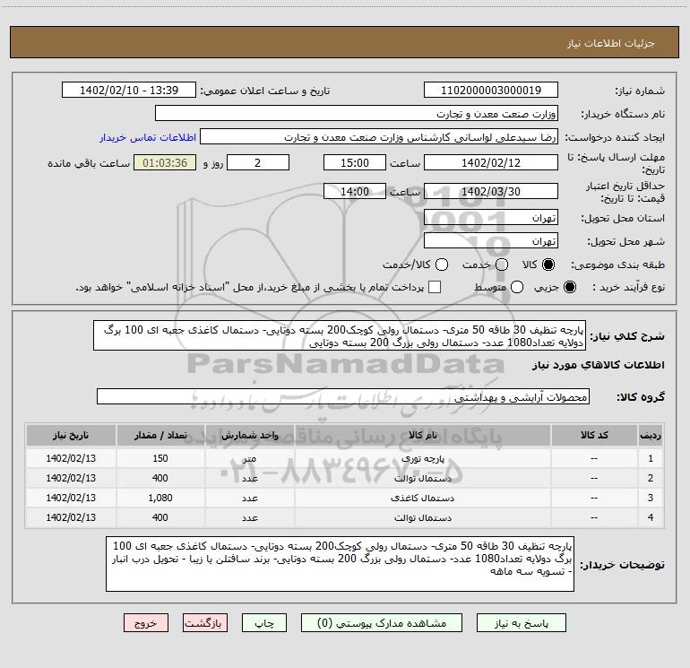Click the response deadline date 1402/02/12 field
The width and height of the screenshot is (690, 668).
(491, 162)
